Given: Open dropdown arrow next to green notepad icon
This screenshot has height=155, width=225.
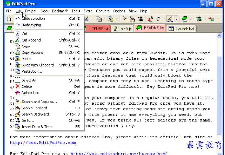Looking at the screenshot, I should click(190, 19).
